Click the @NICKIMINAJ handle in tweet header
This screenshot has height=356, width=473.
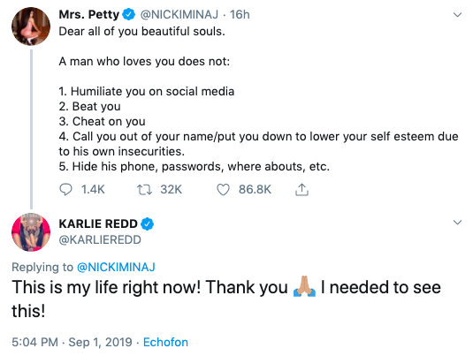tap(179, 14)
